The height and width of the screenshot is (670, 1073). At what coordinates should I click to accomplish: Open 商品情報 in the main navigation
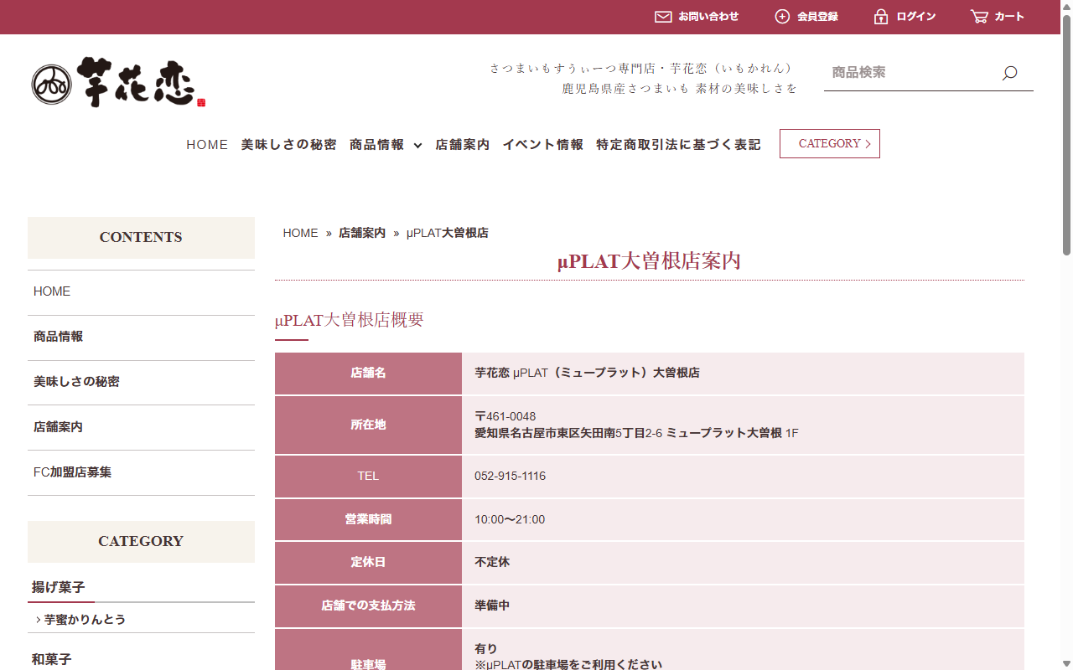point(376,144)
